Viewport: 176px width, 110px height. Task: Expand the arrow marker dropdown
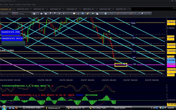click(x=134, y=14)
